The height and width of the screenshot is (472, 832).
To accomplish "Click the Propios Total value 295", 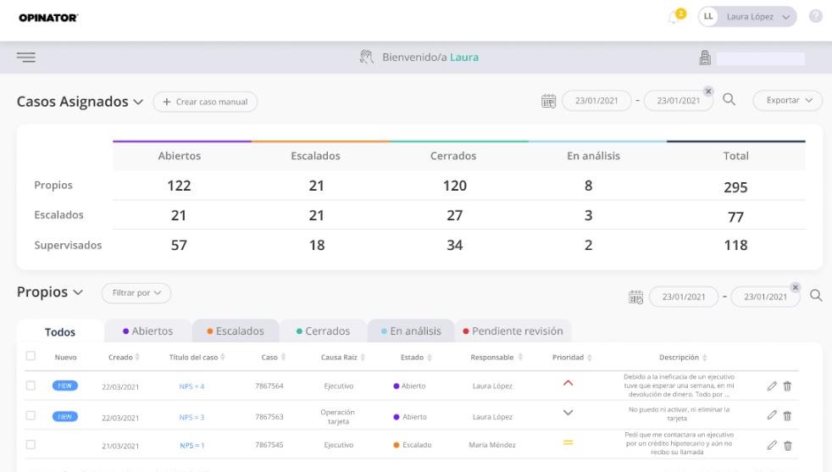I will [x=735, y=187].
